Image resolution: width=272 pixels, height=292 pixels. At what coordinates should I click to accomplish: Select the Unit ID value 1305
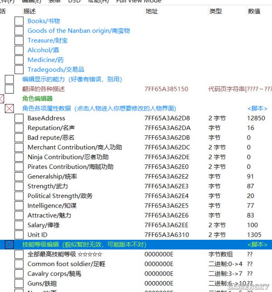254,235
